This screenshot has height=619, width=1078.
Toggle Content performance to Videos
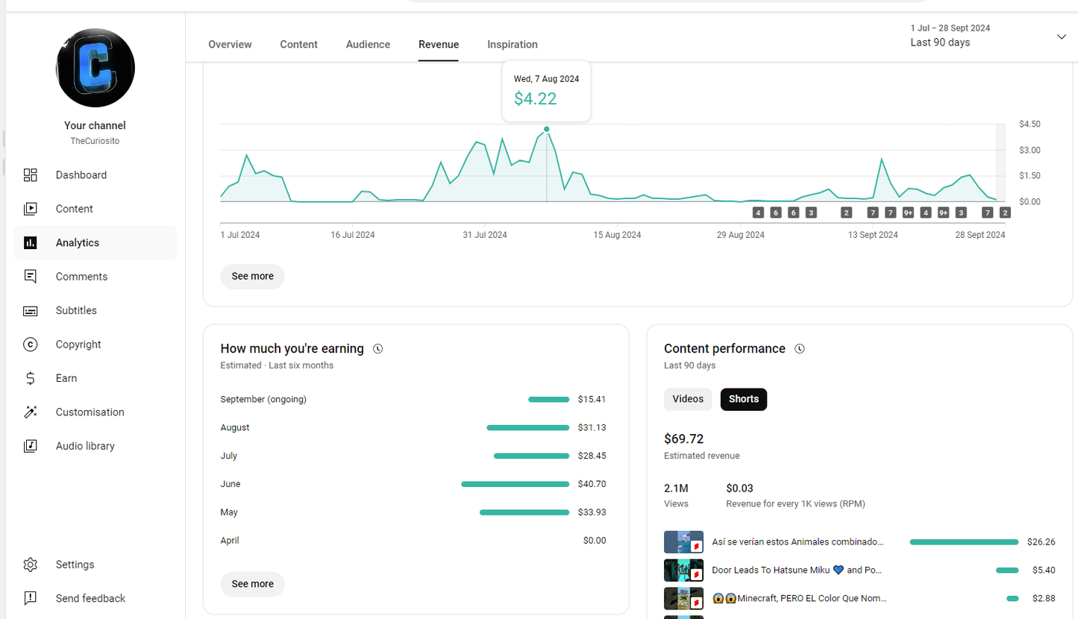688,400
